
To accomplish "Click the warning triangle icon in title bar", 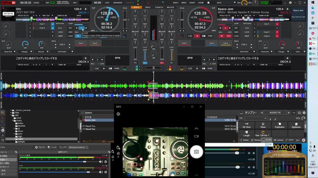I will pyautogui.click(x=285, y=3).
